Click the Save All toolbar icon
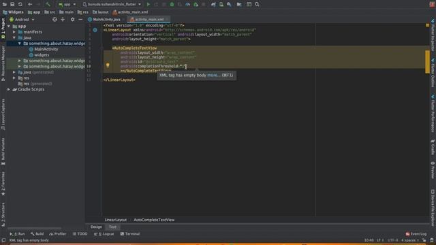The height and width of the screenshot is (245, 436). [x=12, y=4]
